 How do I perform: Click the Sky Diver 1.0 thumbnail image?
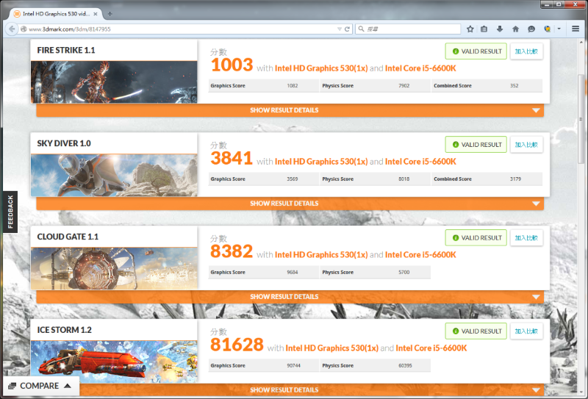[x=113, y=175]
